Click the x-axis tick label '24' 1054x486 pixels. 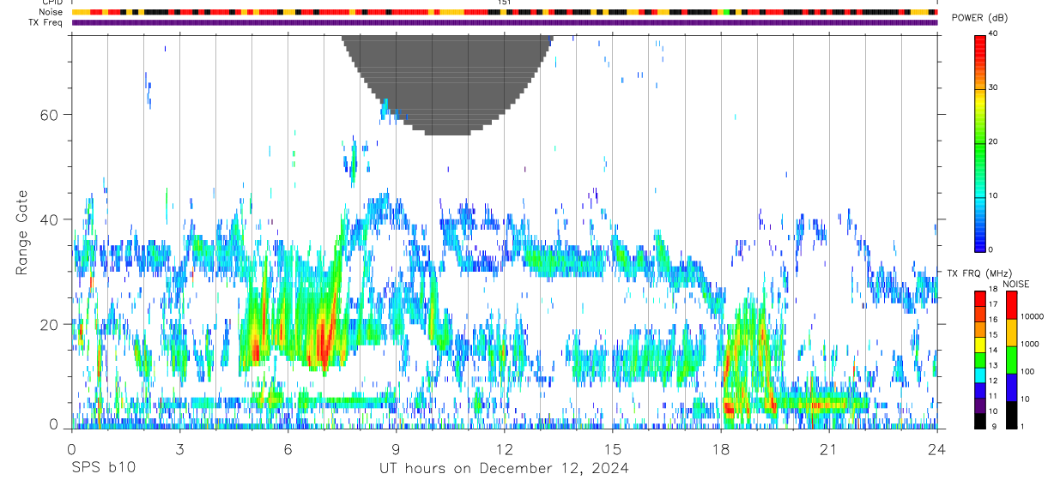(x=936, y=449)
